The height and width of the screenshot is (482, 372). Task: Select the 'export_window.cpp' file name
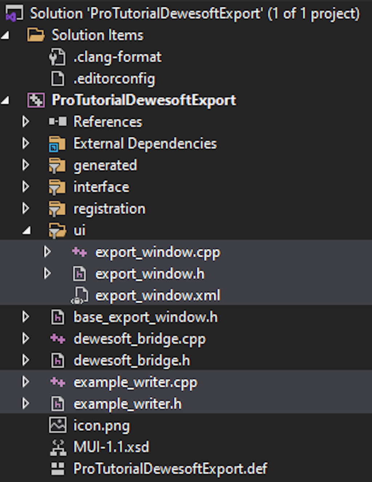tap(158, 252)
